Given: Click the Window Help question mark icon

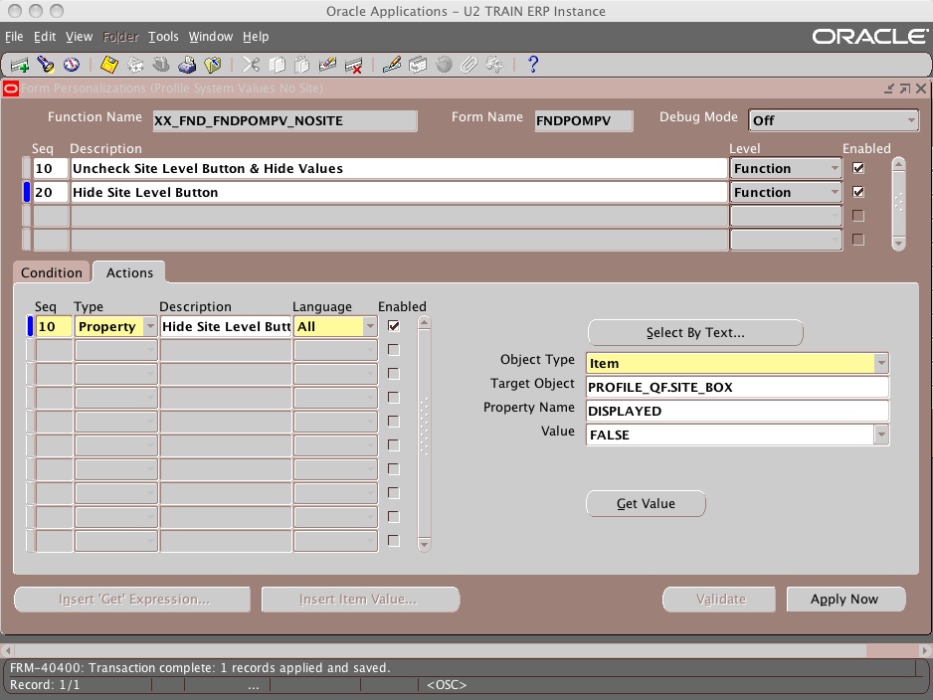Looking at the screenshot, I should pos(533,65).
